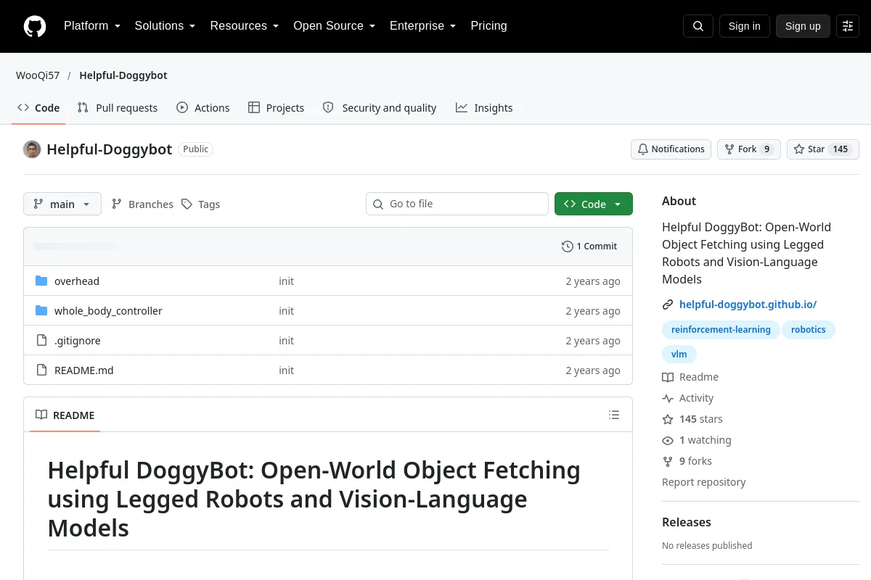
Task: Click the robotics topic tag
Action: point(809,330)
